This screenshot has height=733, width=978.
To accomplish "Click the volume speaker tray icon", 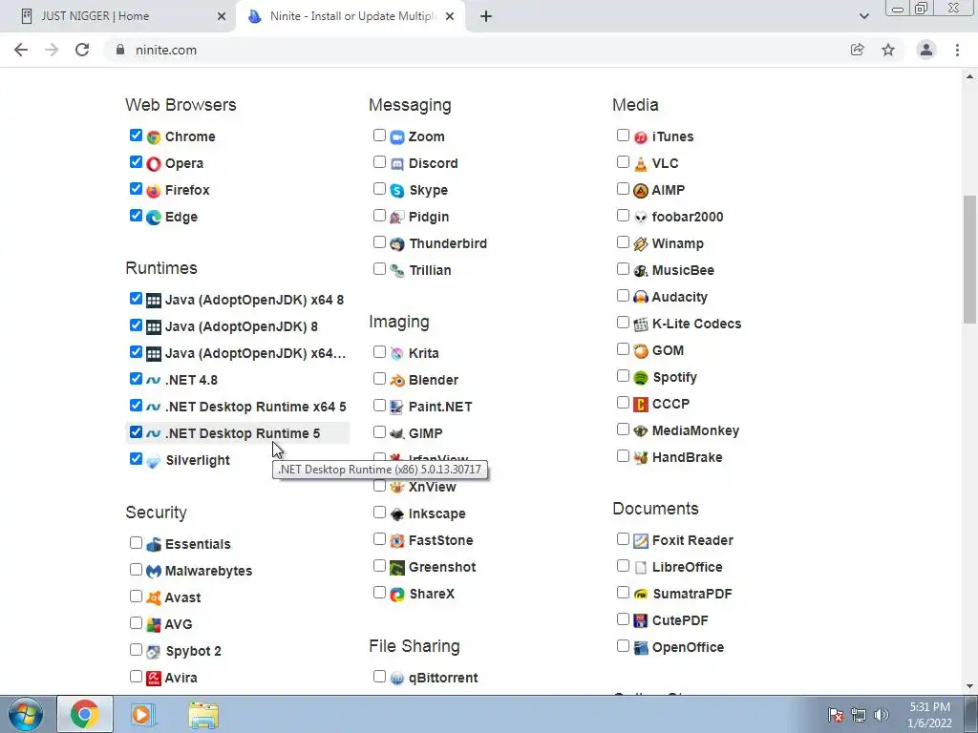I will pos(882,715).
